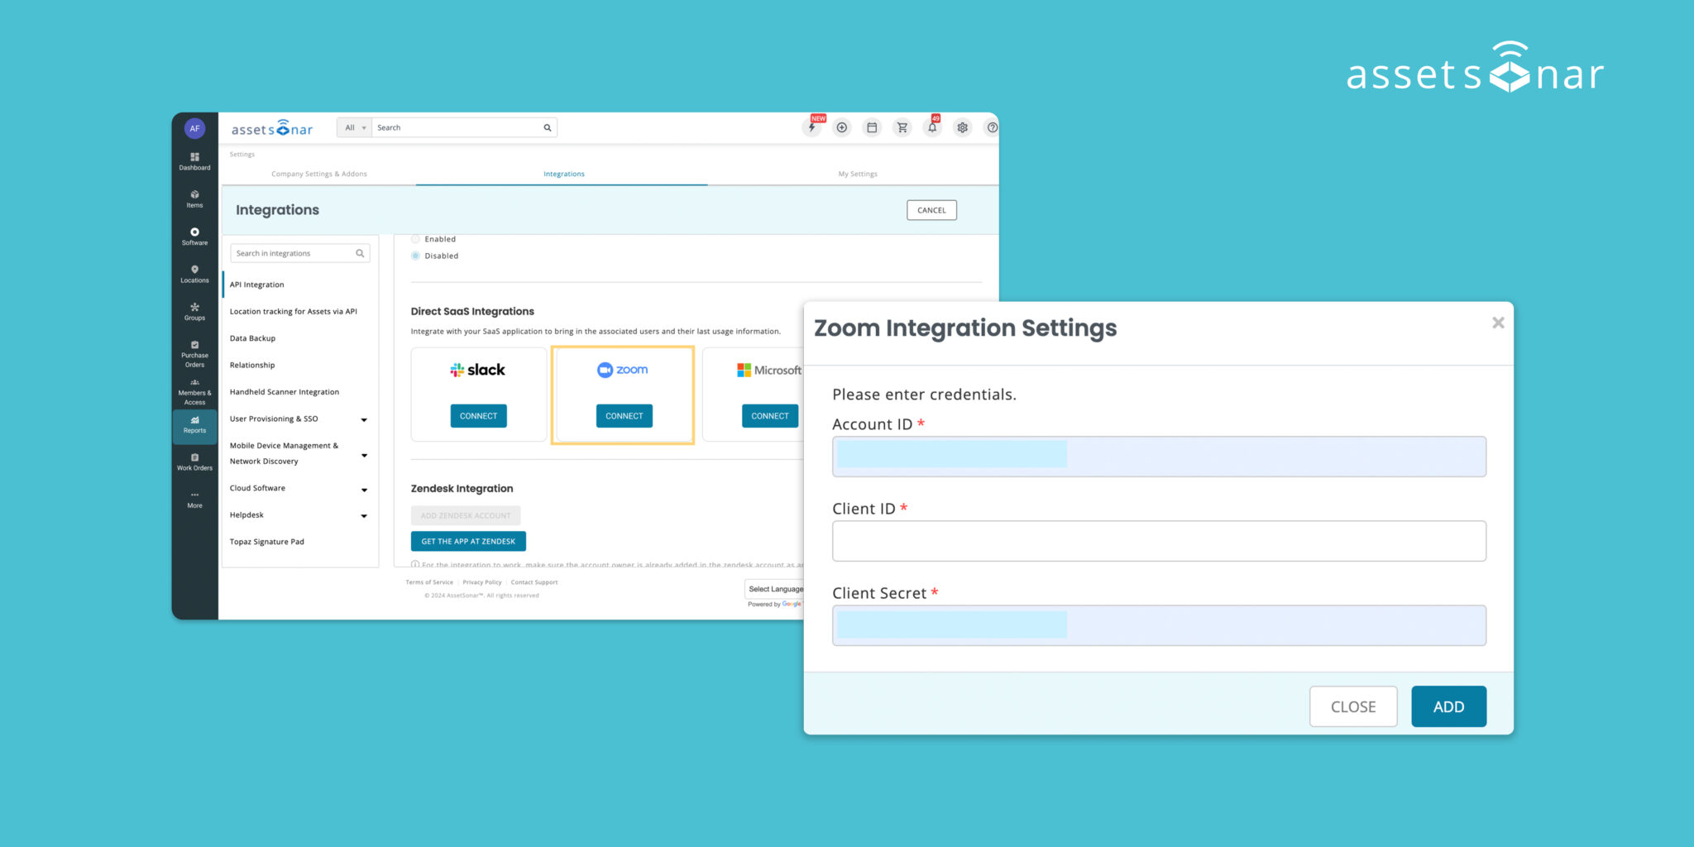Select Reports in the sidebar

coord(194,426)
